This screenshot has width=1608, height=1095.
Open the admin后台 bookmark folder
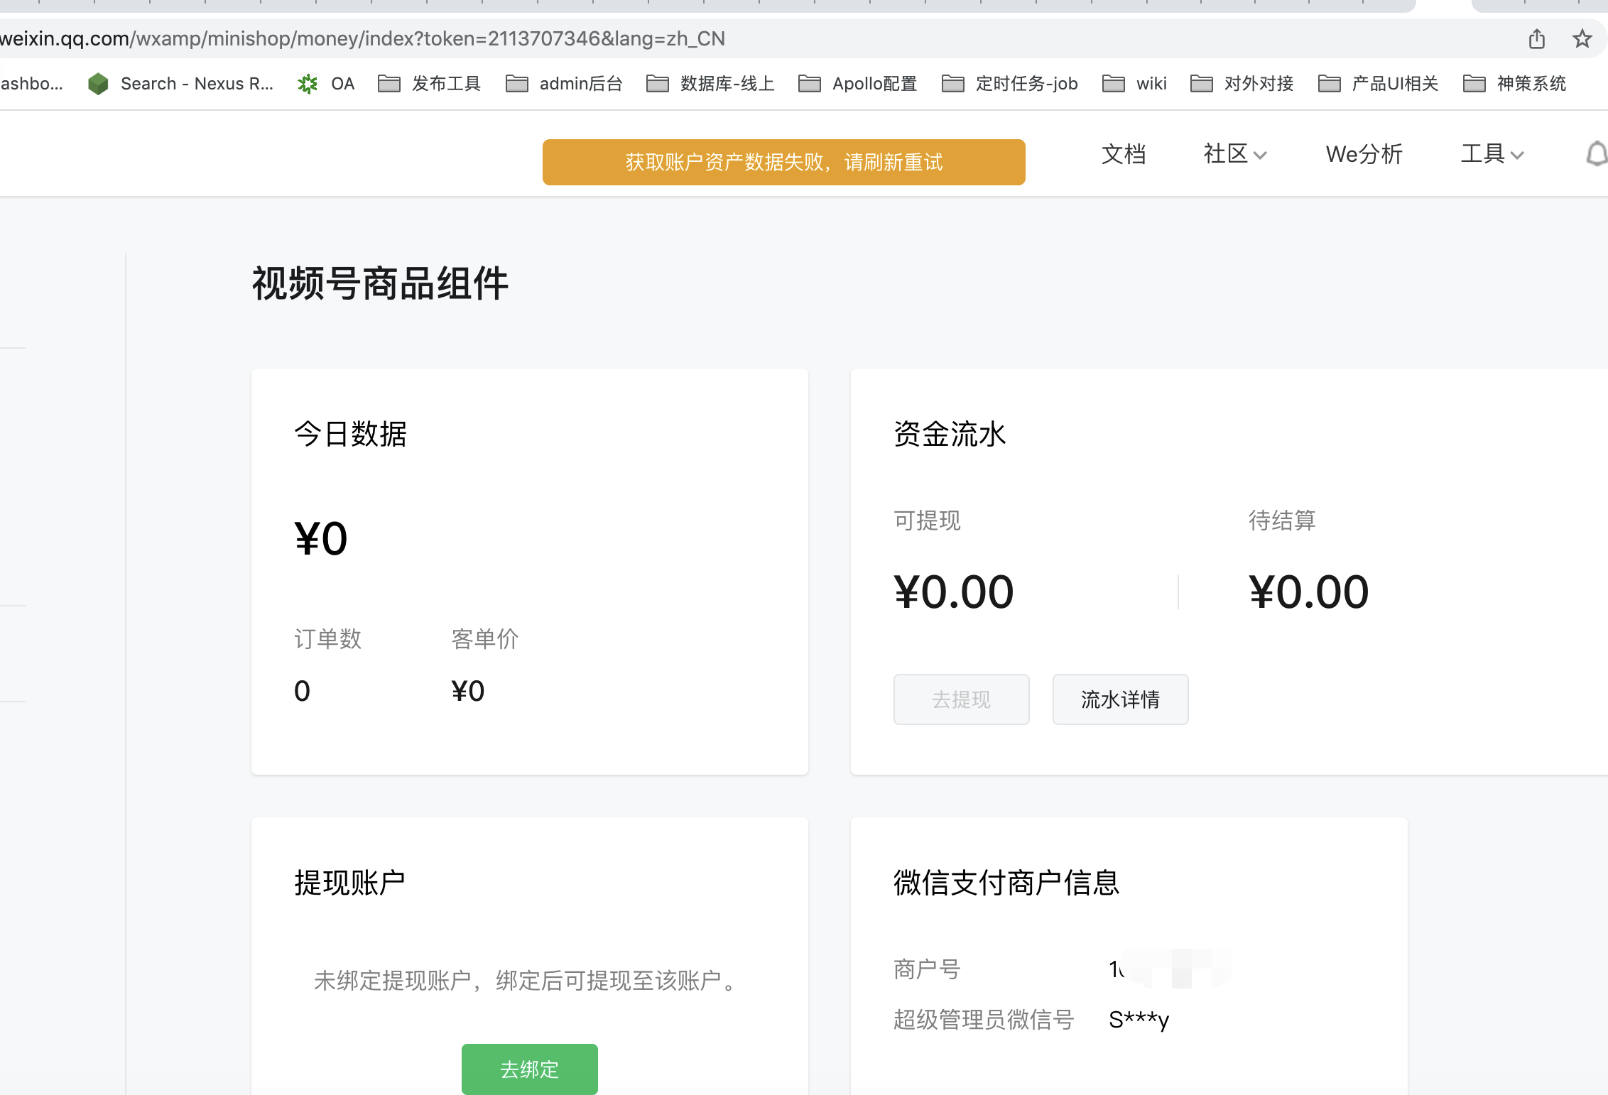(565, 84)
